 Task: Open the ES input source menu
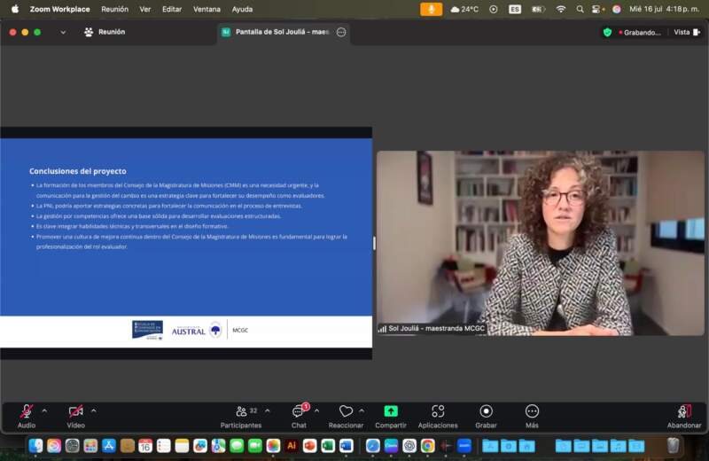coord(515,9)
